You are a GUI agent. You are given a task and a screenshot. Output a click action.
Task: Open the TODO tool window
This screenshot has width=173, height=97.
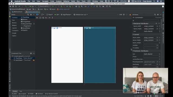[31, 94]
